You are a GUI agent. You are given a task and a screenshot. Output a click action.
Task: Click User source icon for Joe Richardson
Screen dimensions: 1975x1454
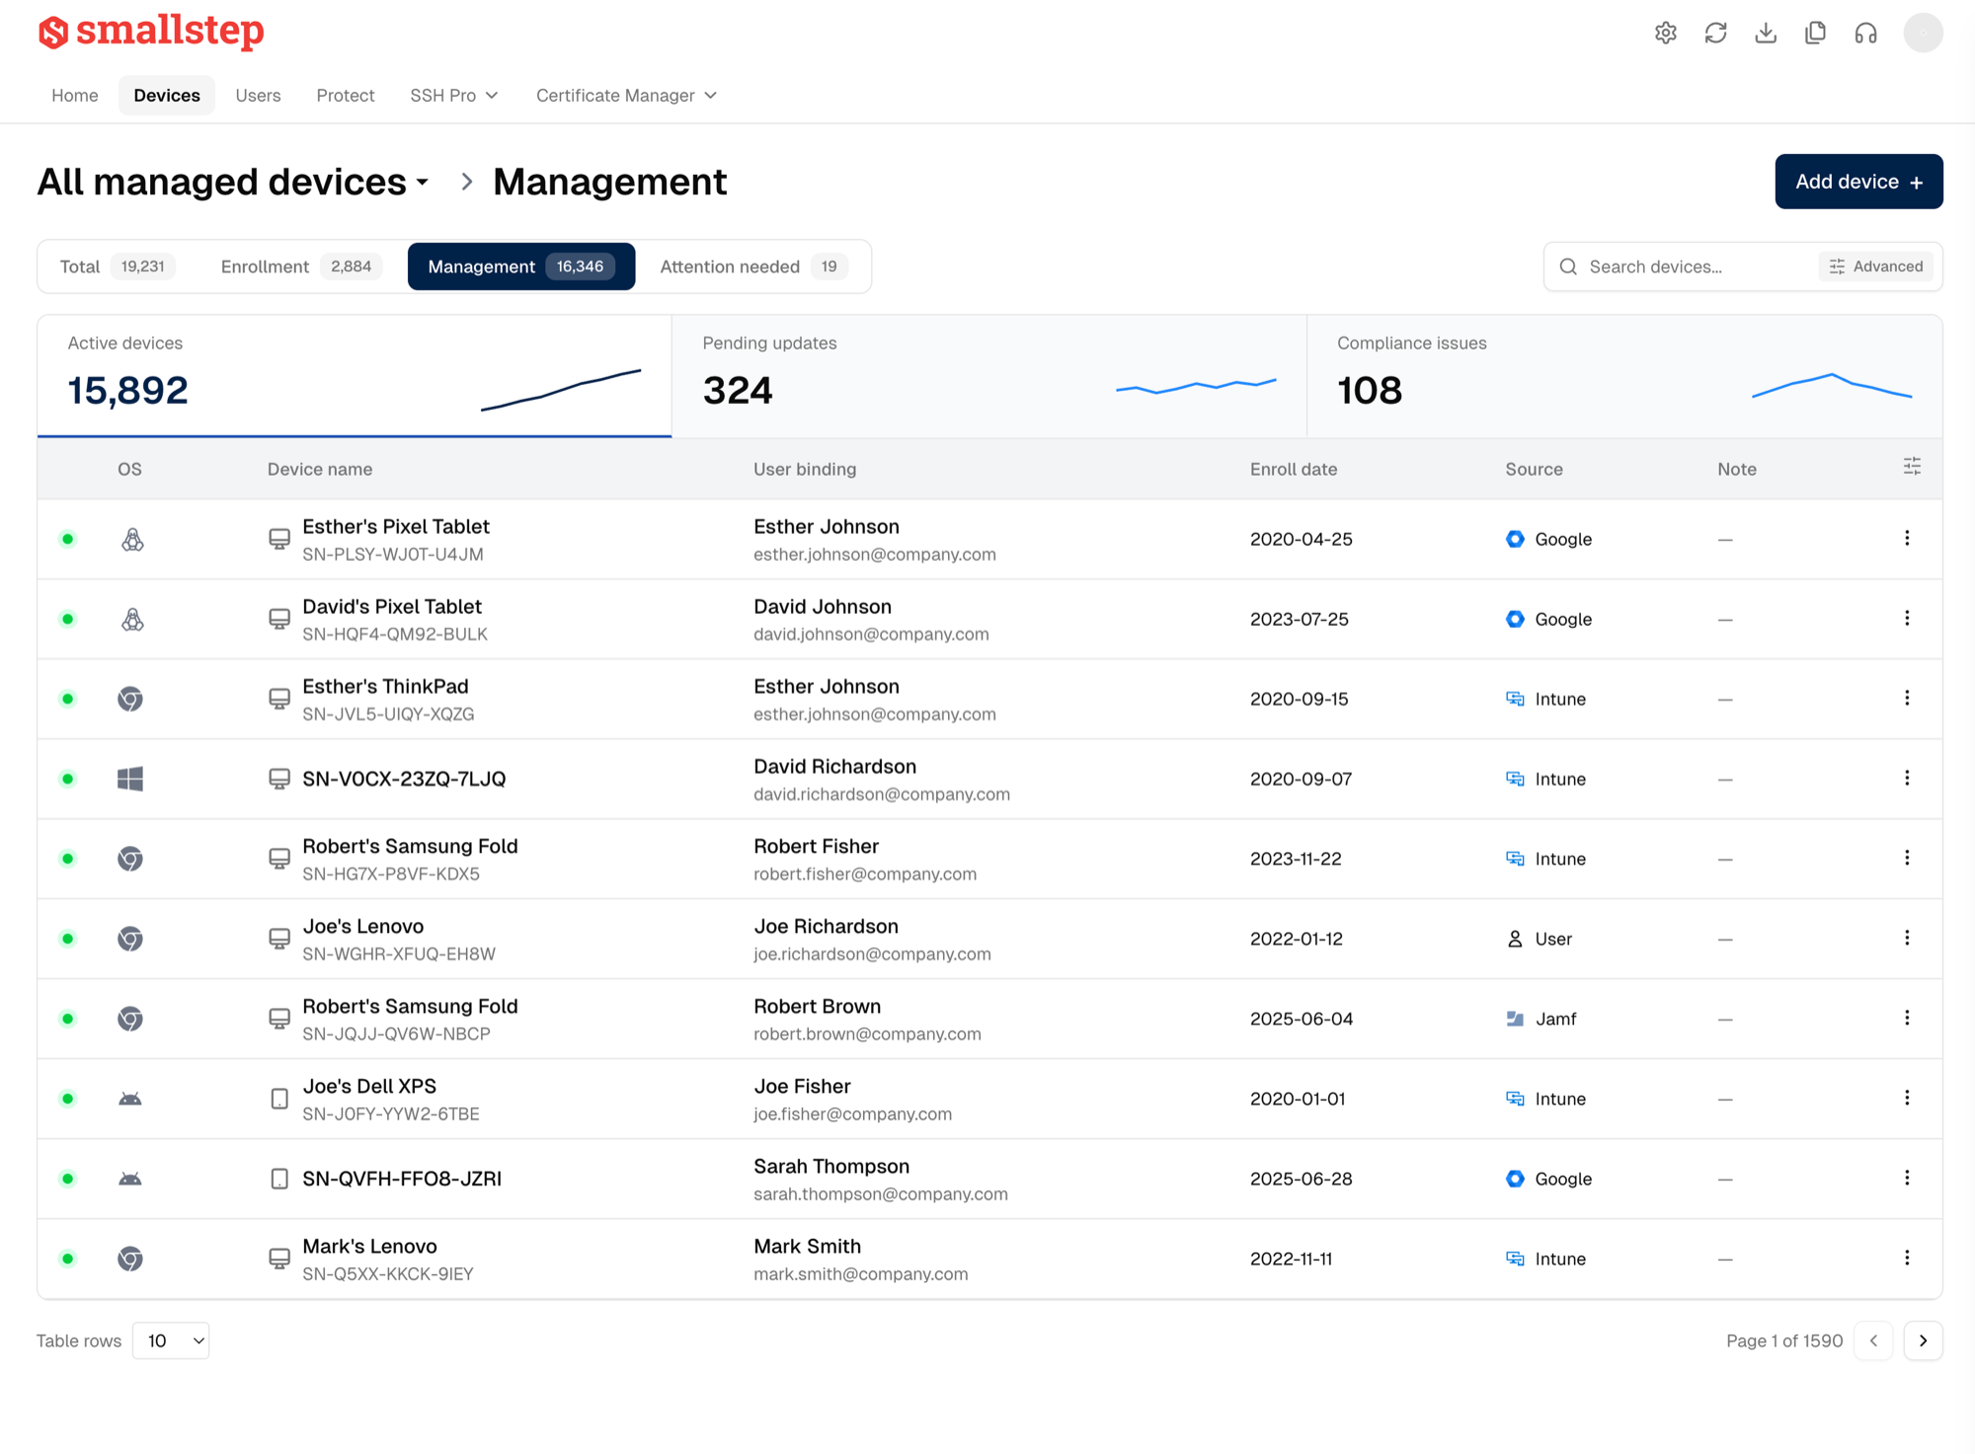pos(1515,939)
